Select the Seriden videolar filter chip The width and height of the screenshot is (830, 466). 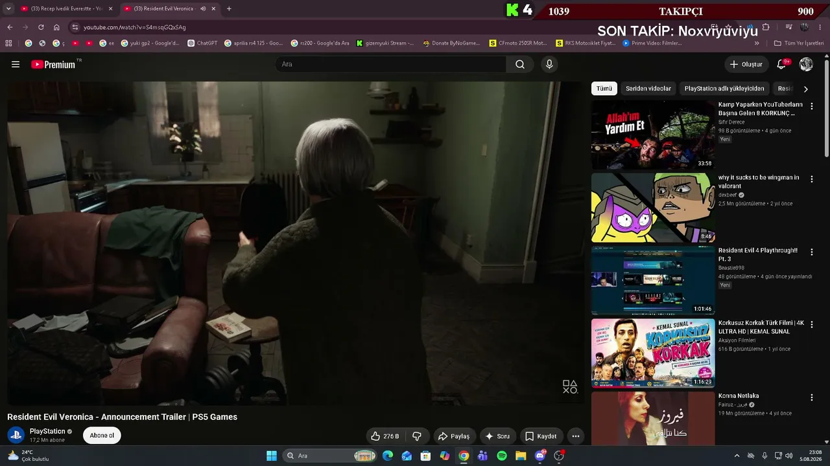648,89
